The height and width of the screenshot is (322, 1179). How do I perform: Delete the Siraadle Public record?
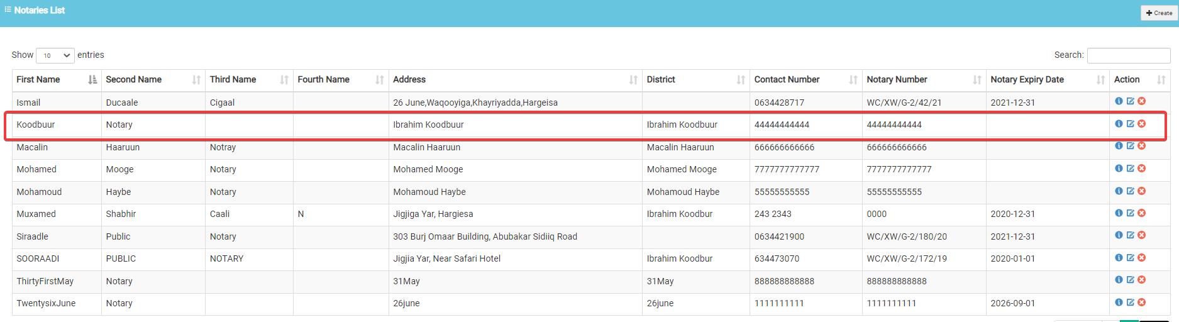coord(1141,235)
